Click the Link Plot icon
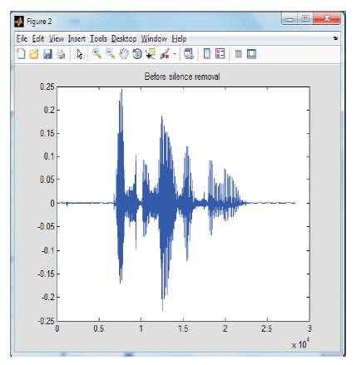The image size is (356, 365). coord(189,54)
